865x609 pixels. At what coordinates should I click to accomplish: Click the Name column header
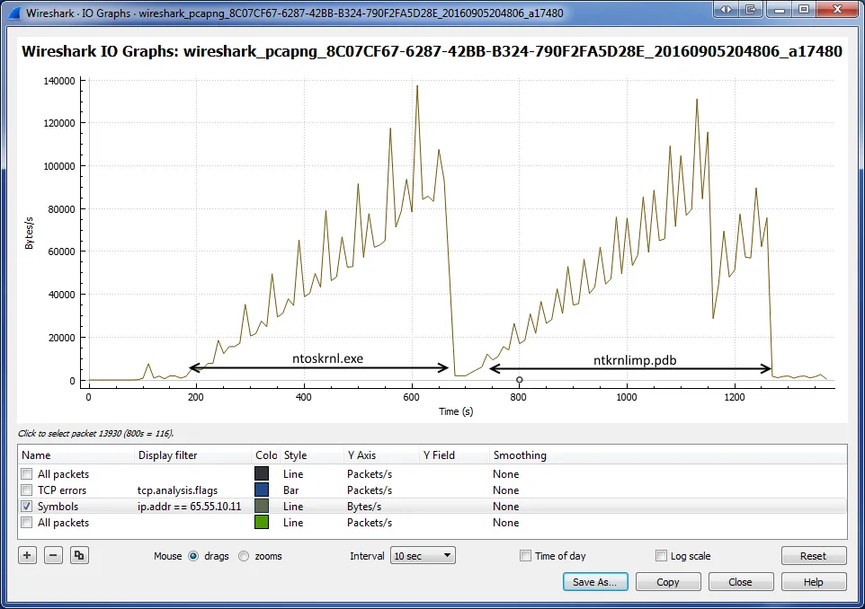click(x=76, y=455)
